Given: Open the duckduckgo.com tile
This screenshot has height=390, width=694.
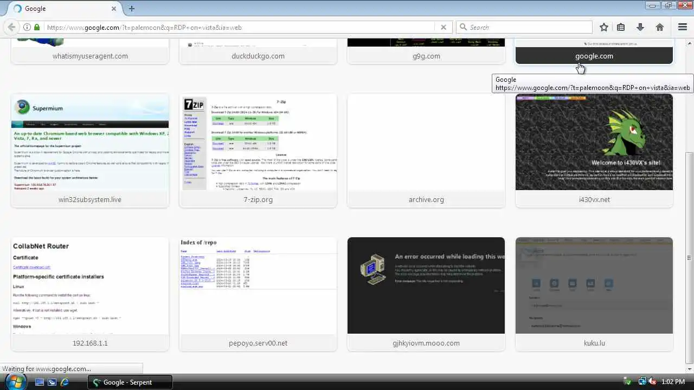Looking at the screenshot, I should pos(258,51).
